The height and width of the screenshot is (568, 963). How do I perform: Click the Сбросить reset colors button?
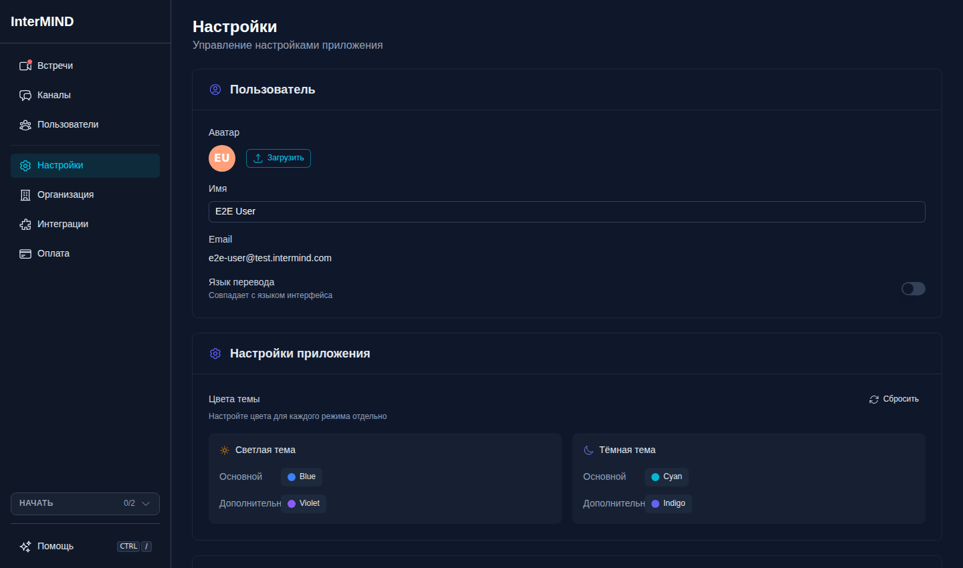pos(894,399)
